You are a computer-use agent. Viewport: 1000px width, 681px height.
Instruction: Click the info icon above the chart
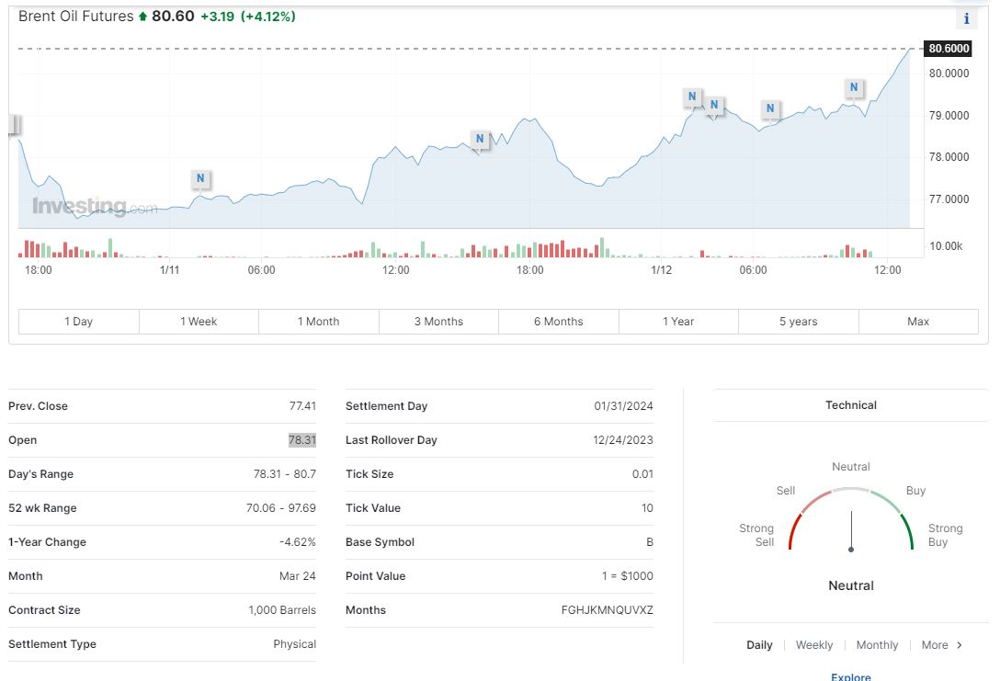point(966,19)
